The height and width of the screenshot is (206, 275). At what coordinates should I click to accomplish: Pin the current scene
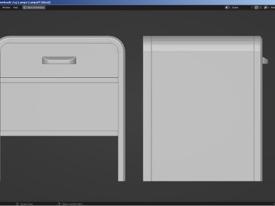tap(252, 7)
